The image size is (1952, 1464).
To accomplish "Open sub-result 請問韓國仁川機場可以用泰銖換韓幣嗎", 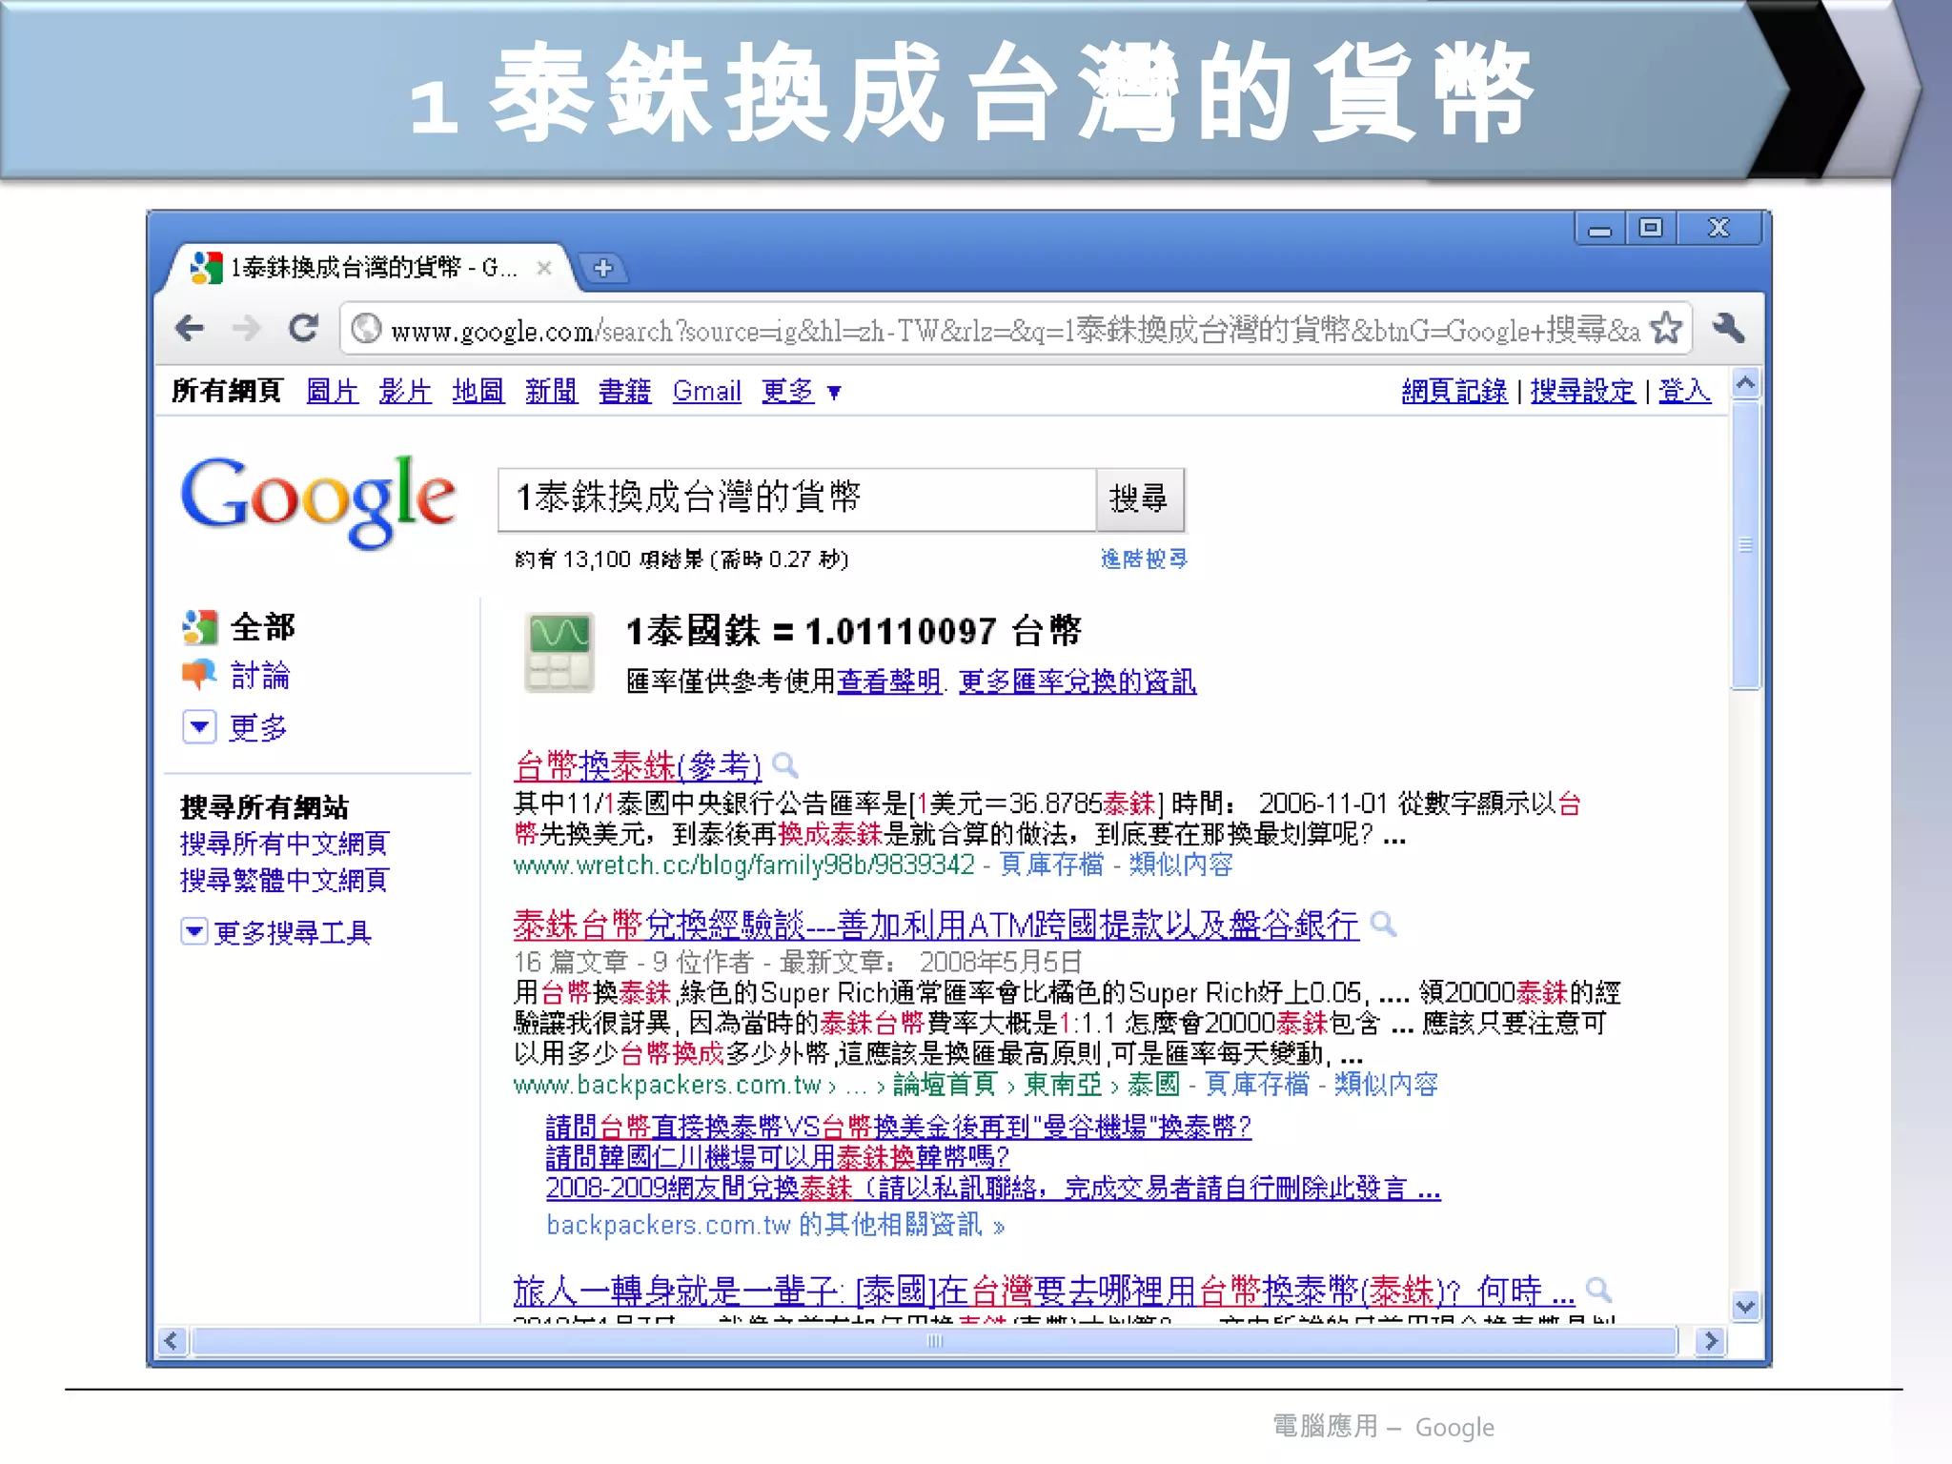I will 777,1158.
